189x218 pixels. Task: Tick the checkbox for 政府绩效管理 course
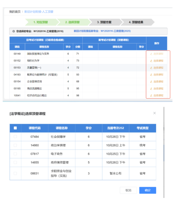pos(15,162)
